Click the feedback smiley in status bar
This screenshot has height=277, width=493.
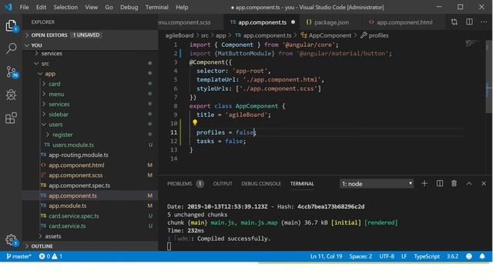click(x=469, y=256)
